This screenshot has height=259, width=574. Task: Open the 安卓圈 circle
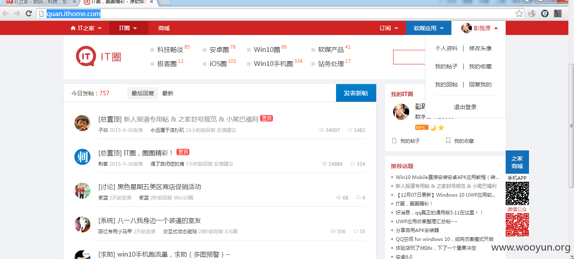coord(219,49)
